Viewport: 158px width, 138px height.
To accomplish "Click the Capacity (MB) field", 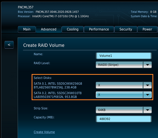I will (x=124, y=119).
